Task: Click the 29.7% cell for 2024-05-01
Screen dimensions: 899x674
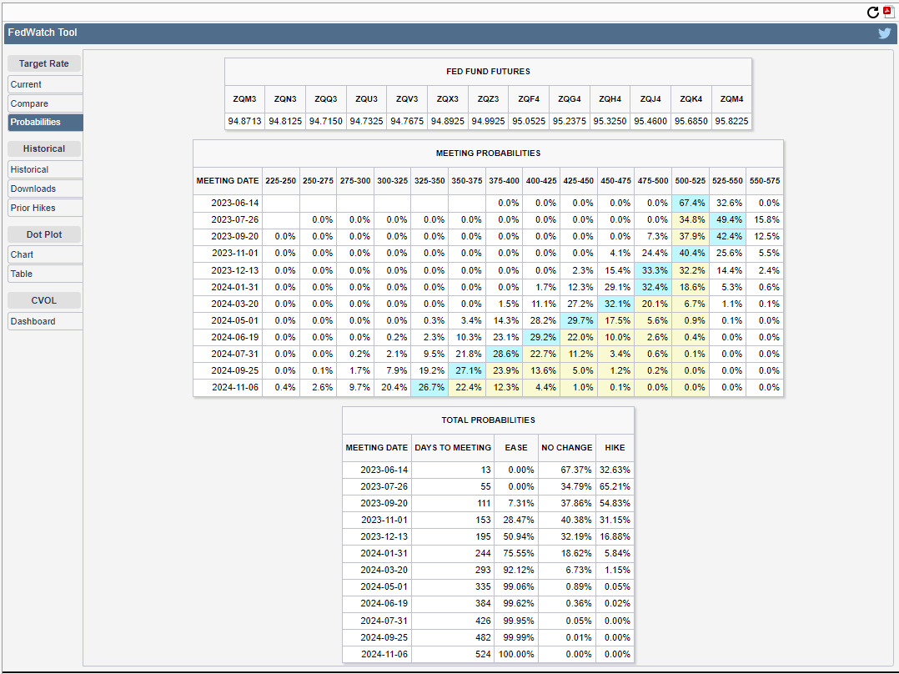Action: point(579,320)
